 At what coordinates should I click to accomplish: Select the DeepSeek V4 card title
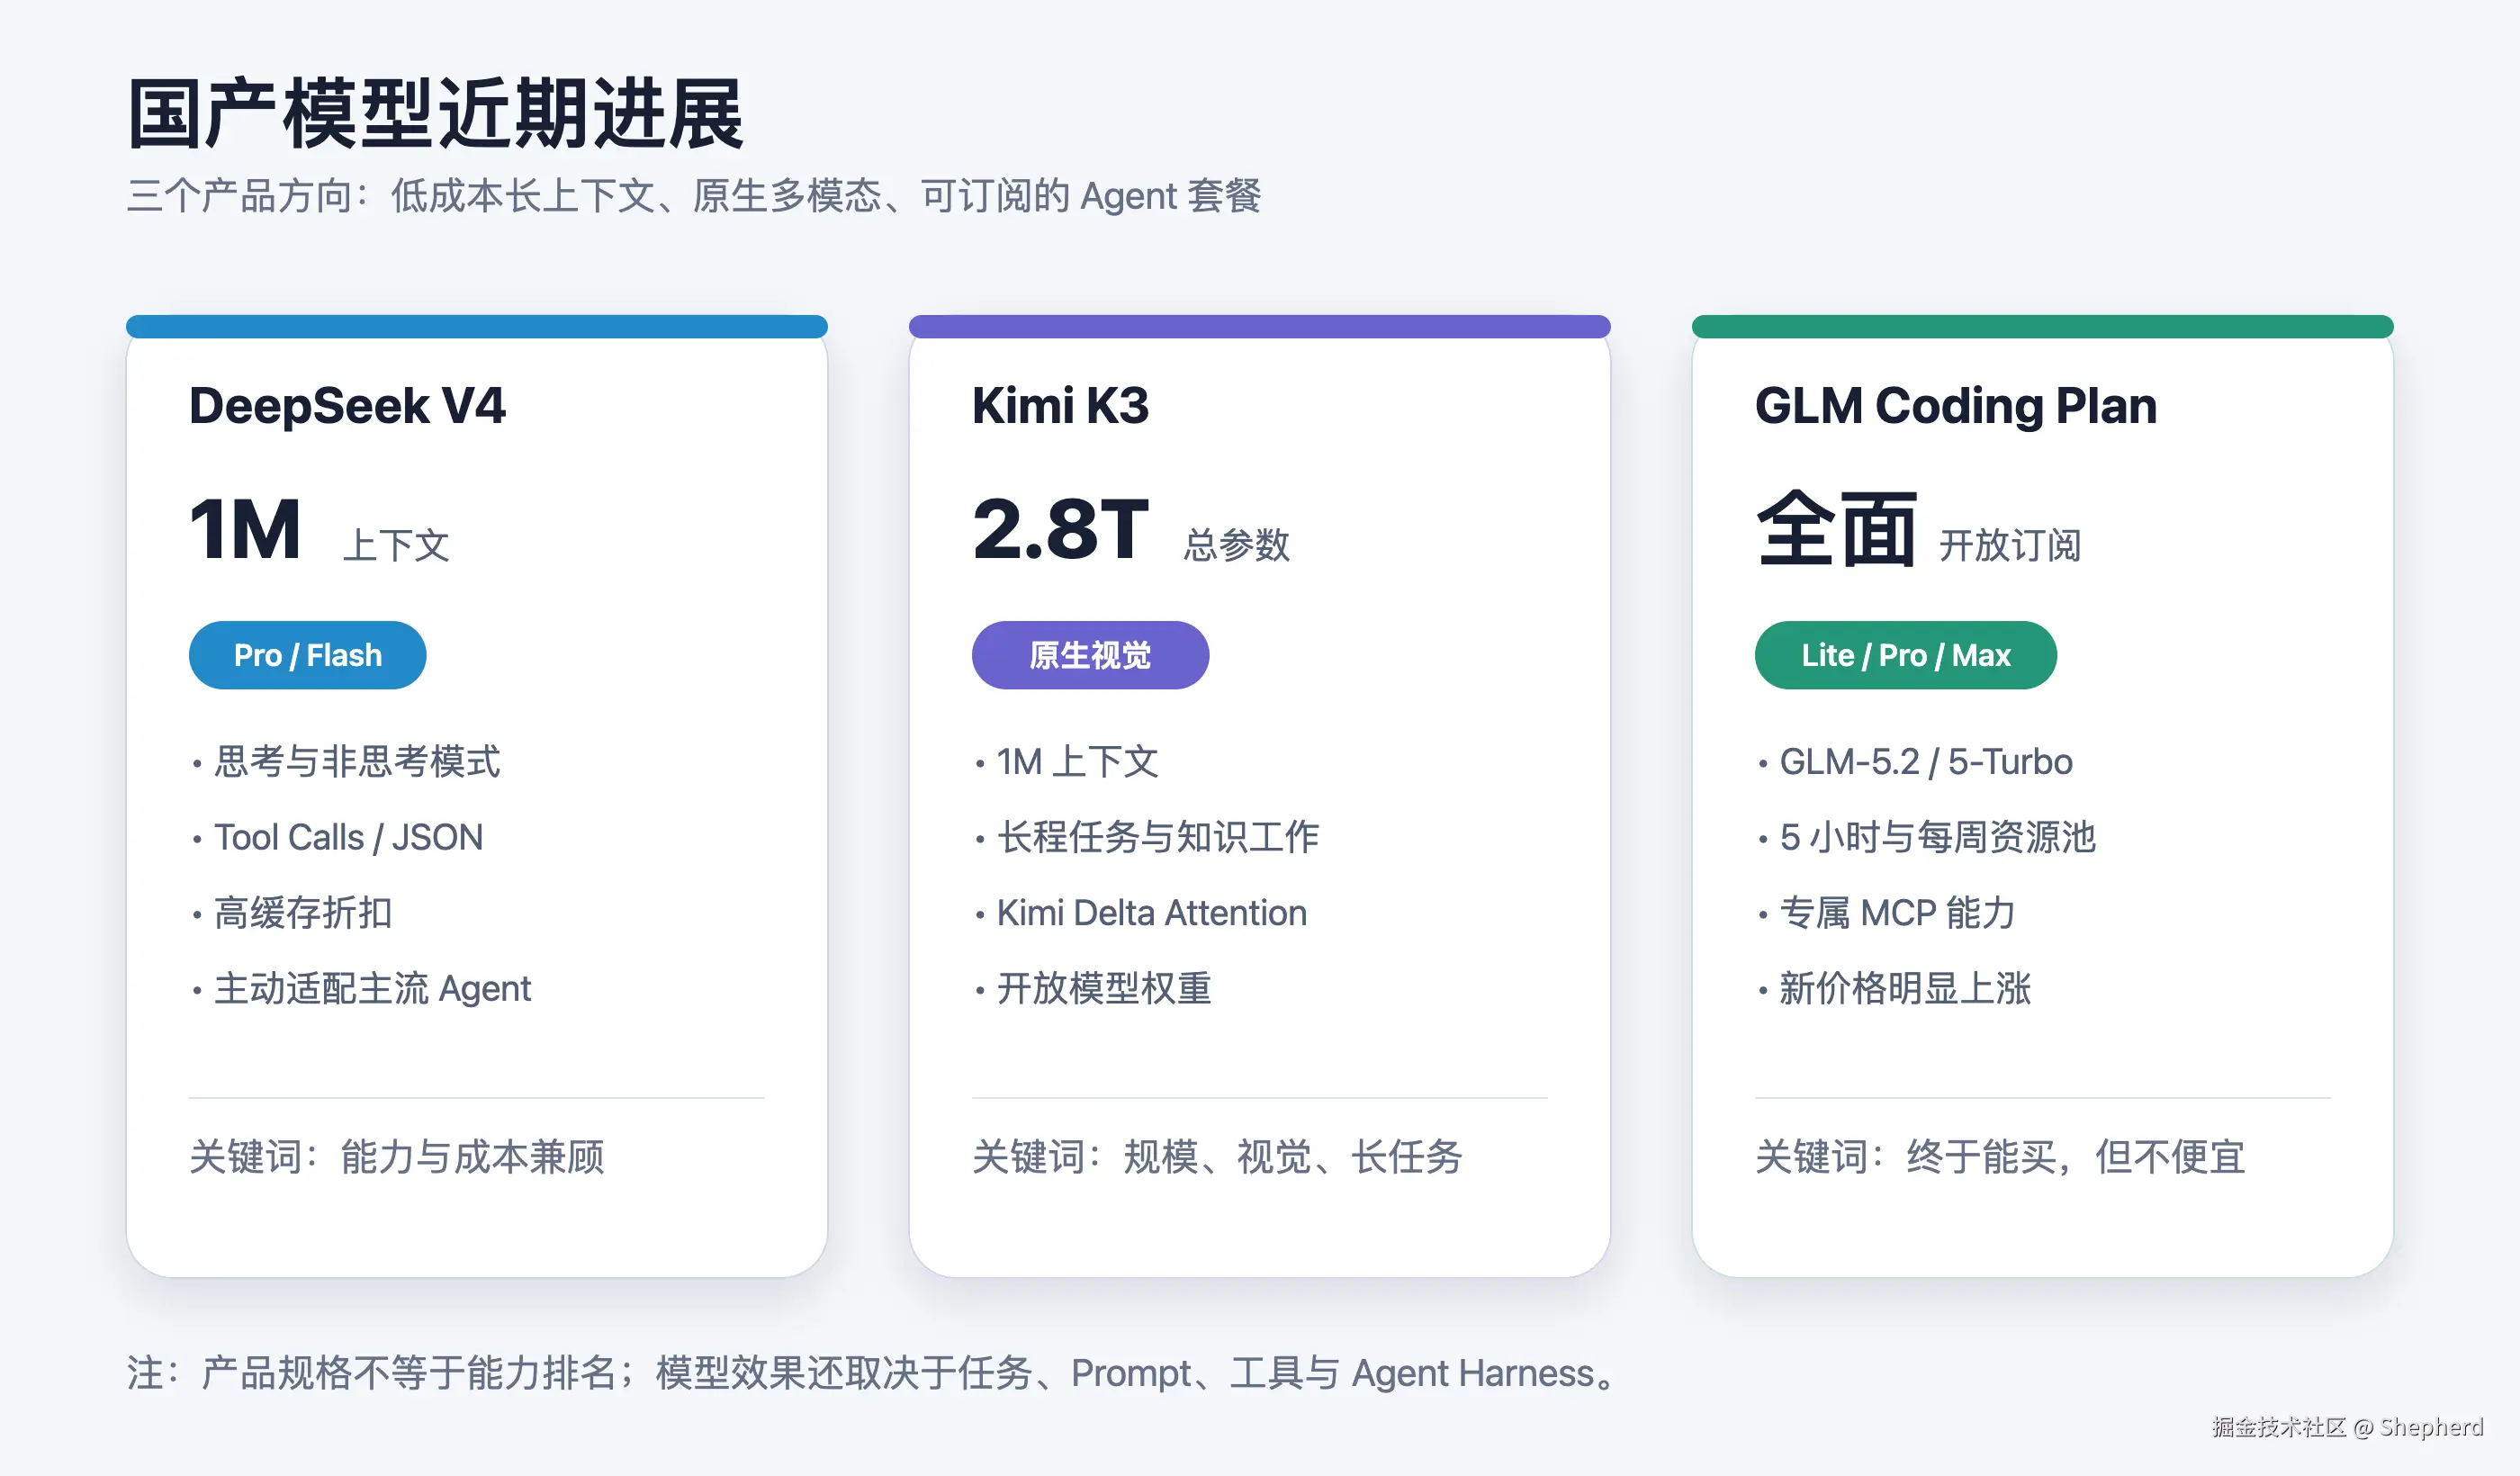tap(347, 406)
